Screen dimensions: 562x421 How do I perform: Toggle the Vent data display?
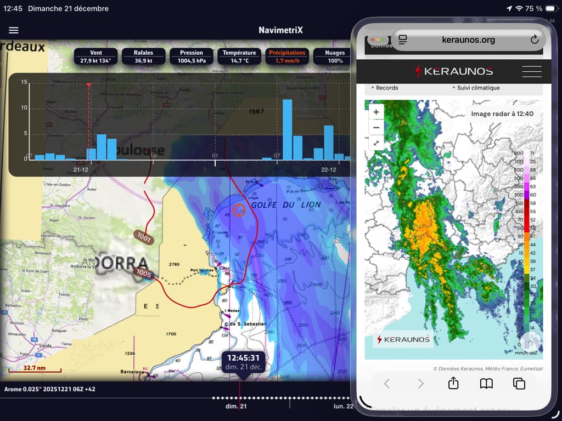click(96, 56)
